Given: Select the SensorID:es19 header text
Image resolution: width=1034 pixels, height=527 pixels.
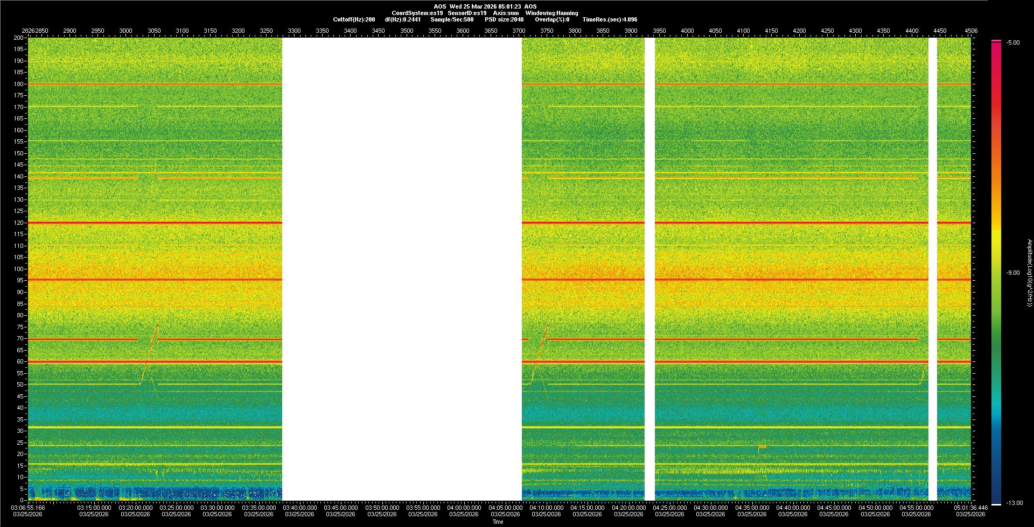Looking at the screenshot, I should click(467, 13).
